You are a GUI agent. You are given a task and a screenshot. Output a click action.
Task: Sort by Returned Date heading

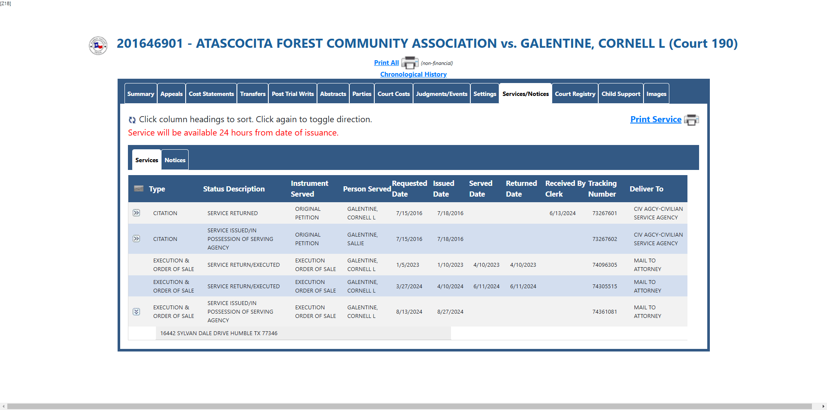(521, 189)
